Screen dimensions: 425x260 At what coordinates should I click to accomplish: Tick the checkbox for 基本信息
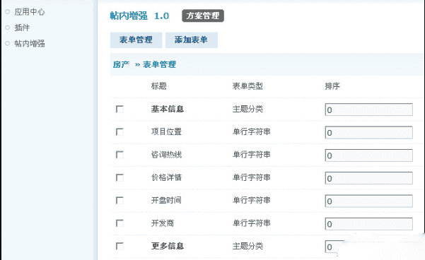click(x=120, y=109)
